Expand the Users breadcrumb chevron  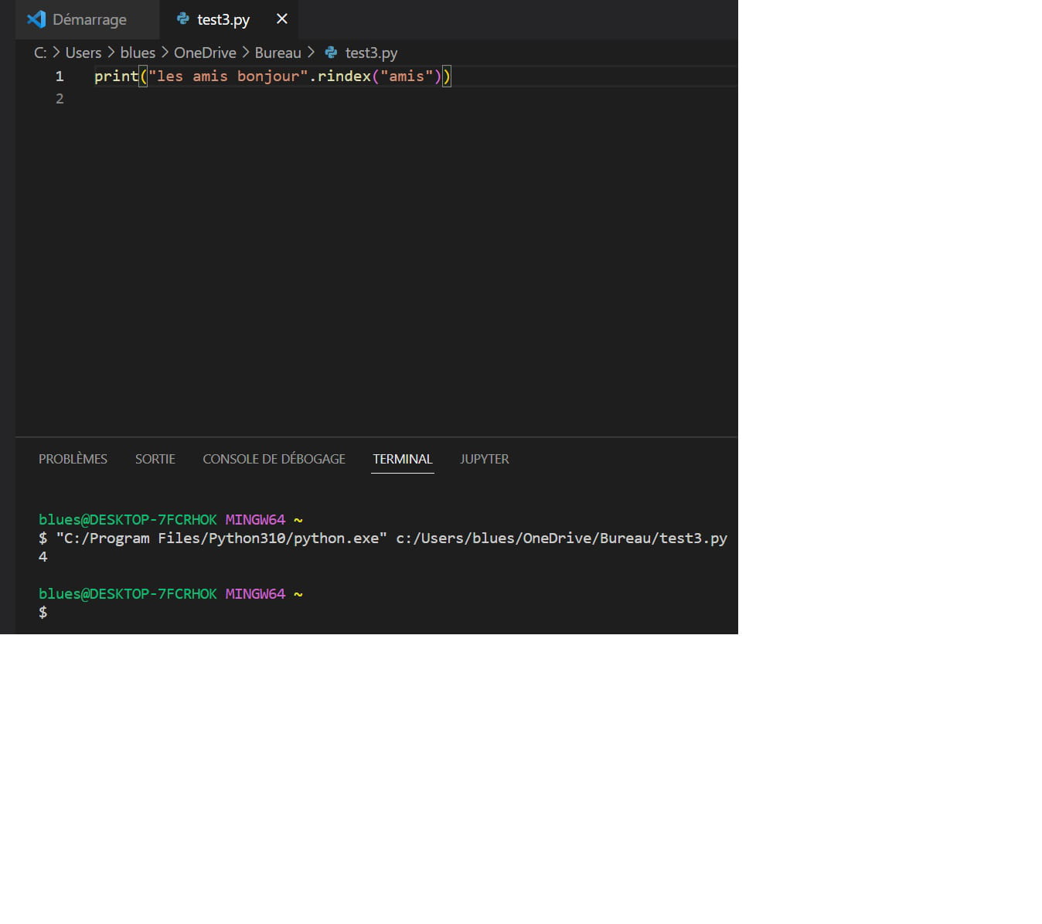[111, 53]
